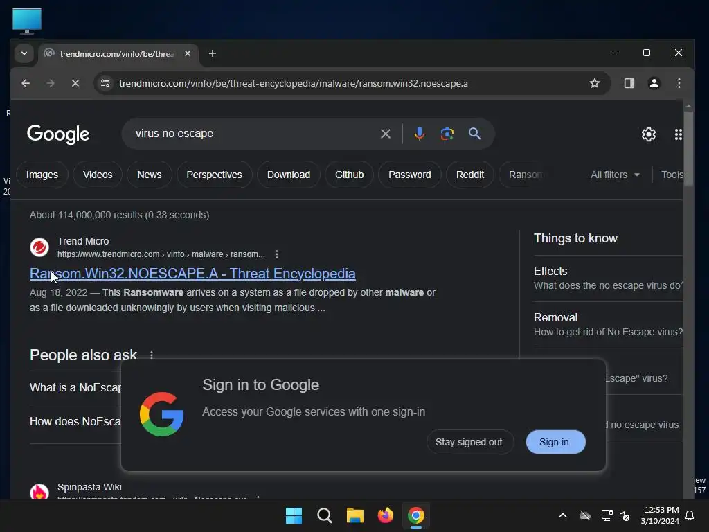Open the Chrome profile icon
This screenshot has height=532, width=709.
tap(654, 83)
